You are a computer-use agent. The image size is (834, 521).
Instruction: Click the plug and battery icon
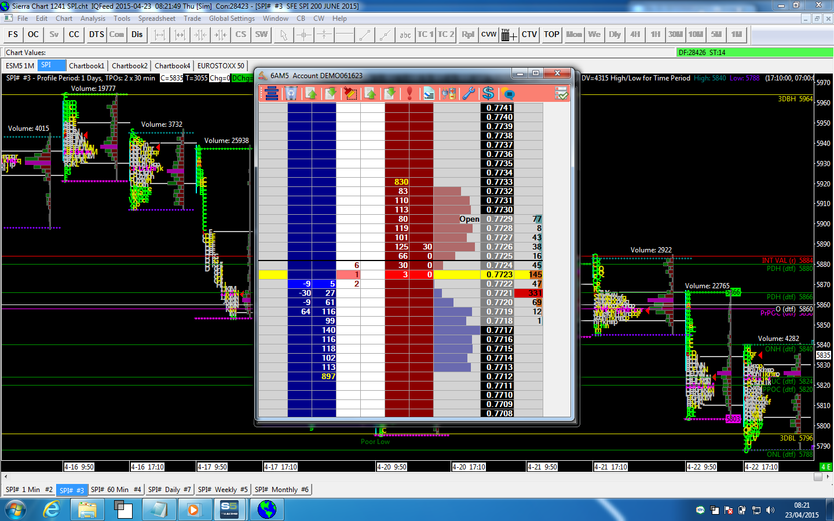[449, 93]
